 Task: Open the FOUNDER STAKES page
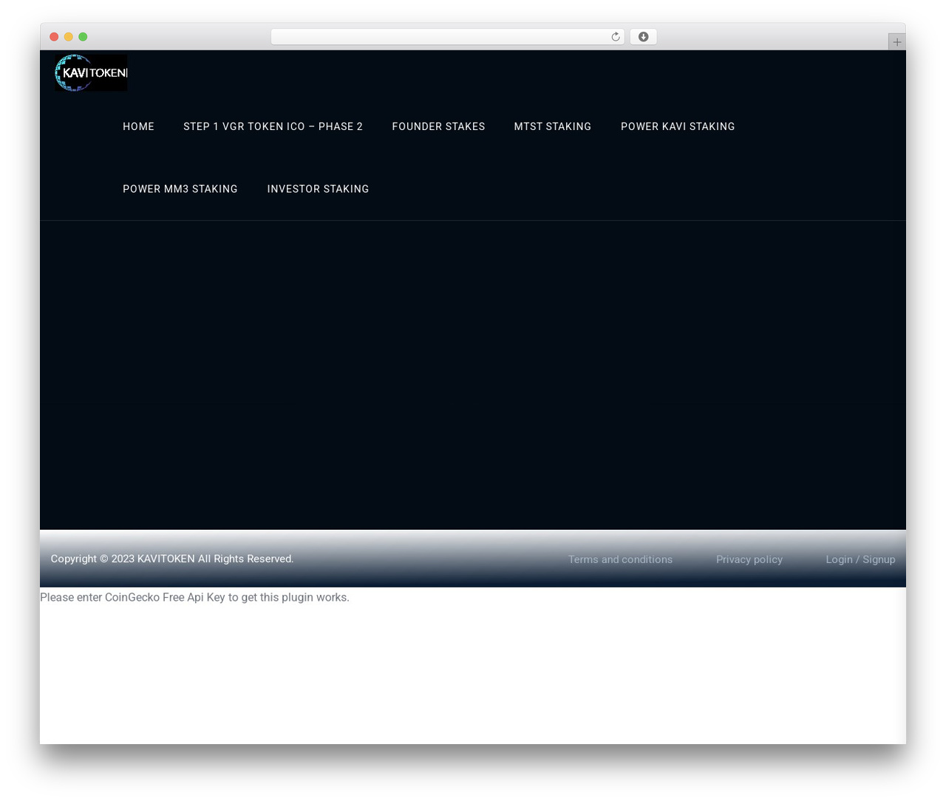(x=438, y=126)
